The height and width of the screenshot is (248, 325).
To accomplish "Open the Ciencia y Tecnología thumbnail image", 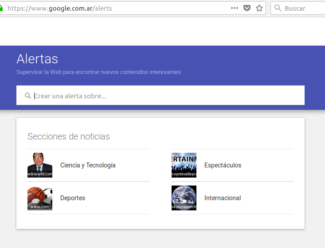I will point(40,165).
